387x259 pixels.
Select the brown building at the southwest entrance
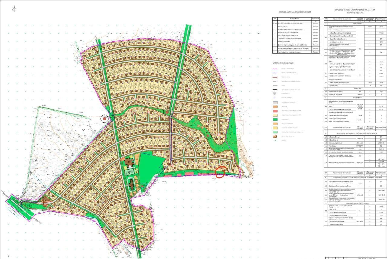pos(45,200)
